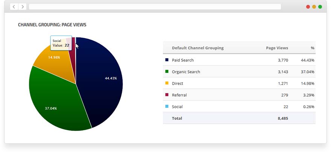Click the green Organic Search legend swatch

tap(167, 71)
